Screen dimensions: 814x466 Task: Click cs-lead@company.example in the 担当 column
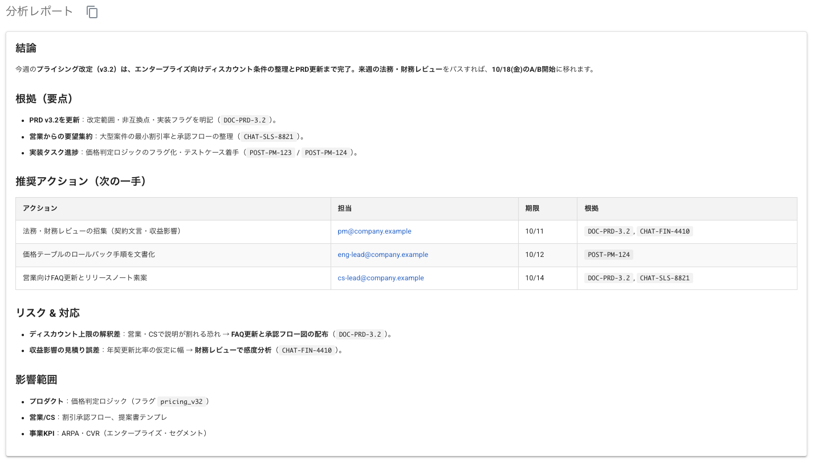(380, 277)
